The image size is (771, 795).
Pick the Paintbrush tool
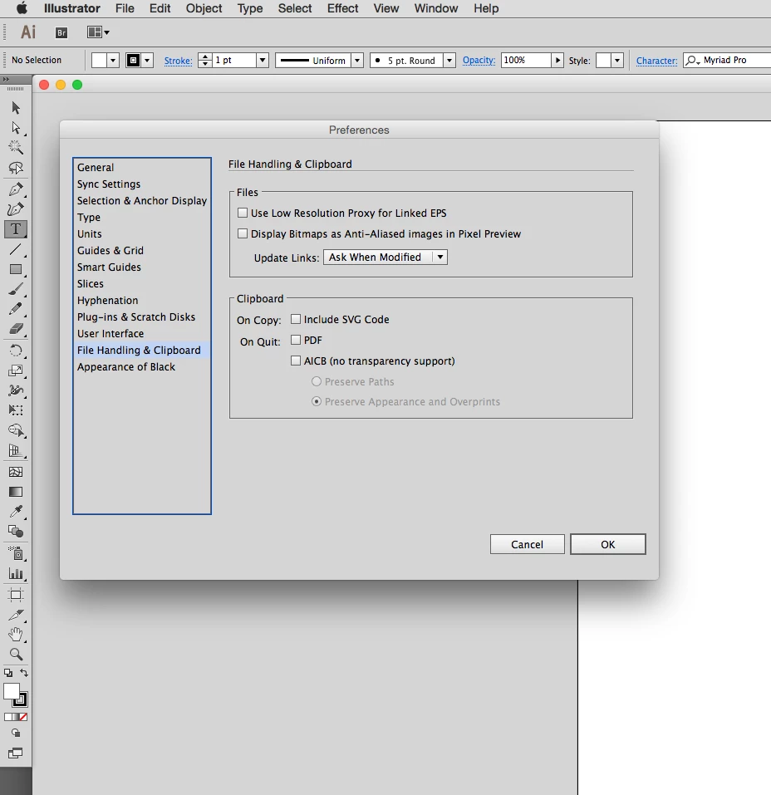coord(16,289)
